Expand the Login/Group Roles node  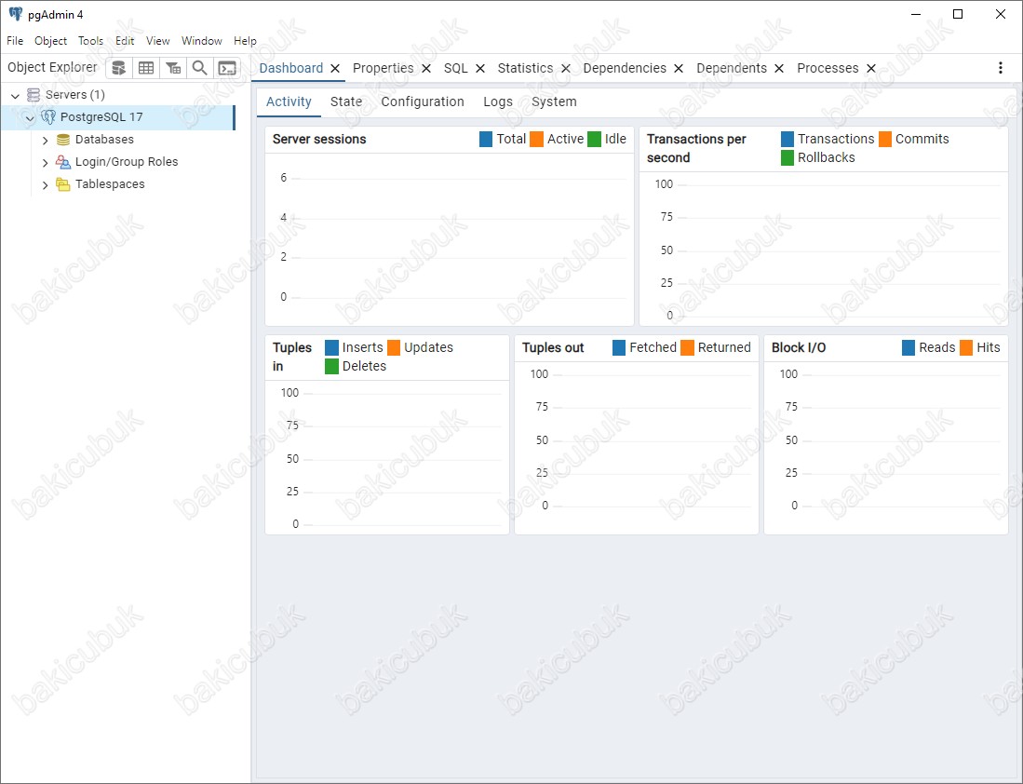tap(45, 163)
